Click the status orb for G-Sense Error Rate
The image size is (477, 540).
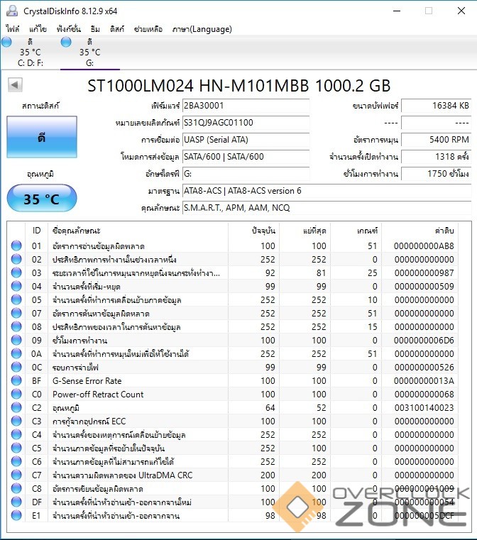pos(16,380)
